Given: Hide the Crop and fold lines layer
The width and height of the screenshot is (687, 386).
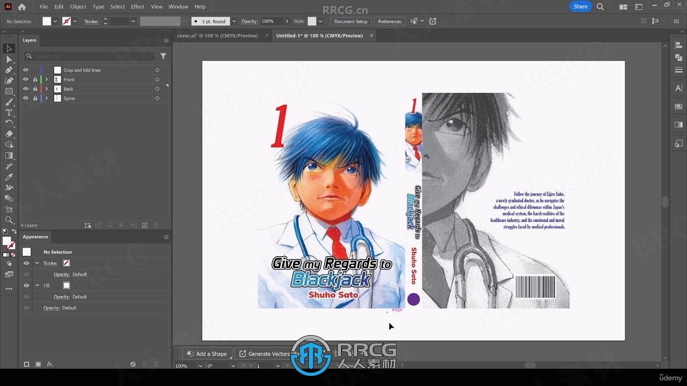Looking at the screenshot, I should (25, 70).
